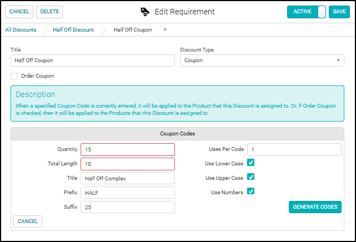Check the Order Coupon checkbox
The width and height of the screenshot is (356, 242).
(14, 76)
